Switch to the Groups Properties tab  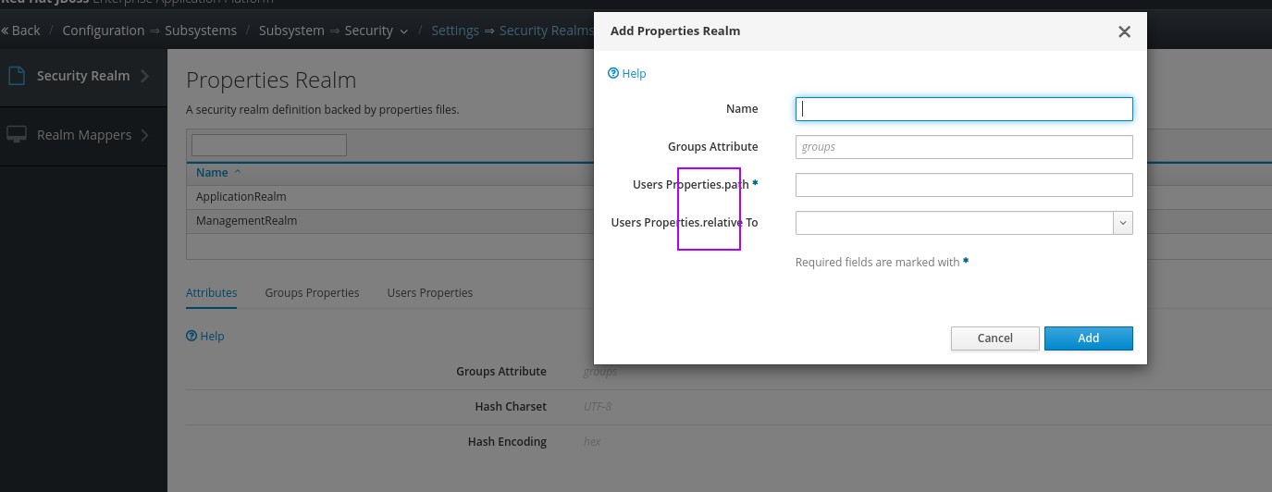coord(312,292)
